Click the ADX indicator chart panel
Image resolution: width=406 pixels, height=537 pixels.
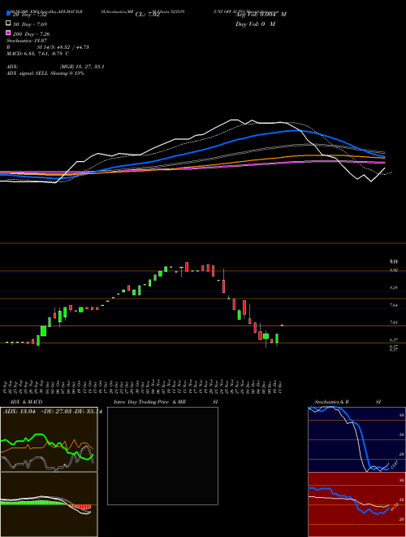pos(49,439)
